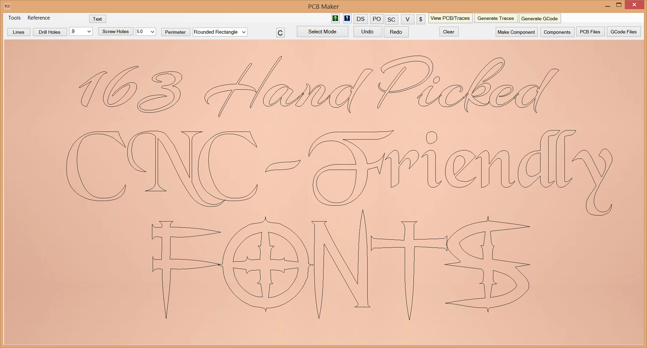The image size is (647, 348).
Task: Click the V toolbar icon
Action: (407, 19)
